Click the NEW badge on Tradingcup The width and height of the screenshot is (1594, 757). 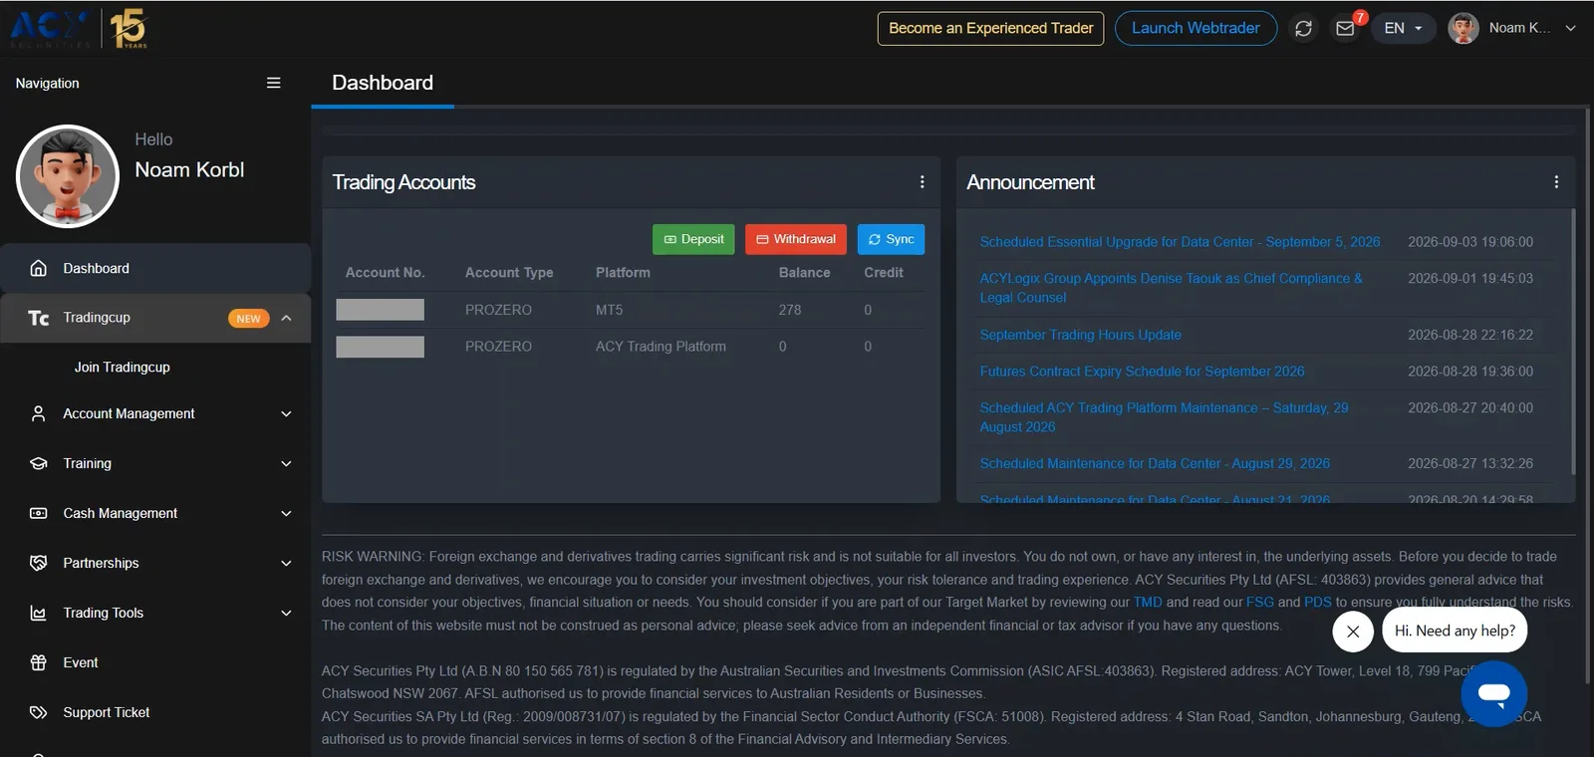pos(248,319)
